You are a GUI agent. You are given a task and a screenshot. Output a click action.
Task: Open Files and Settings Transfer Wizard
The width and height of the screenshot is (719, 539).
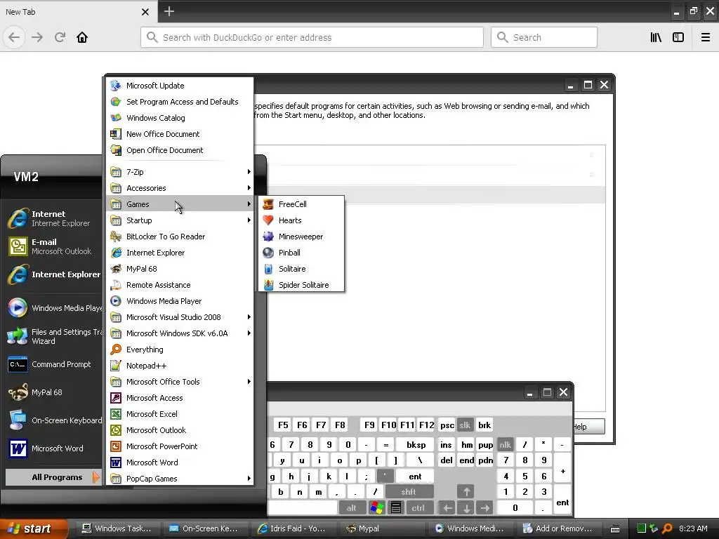[x=53, y=336]
